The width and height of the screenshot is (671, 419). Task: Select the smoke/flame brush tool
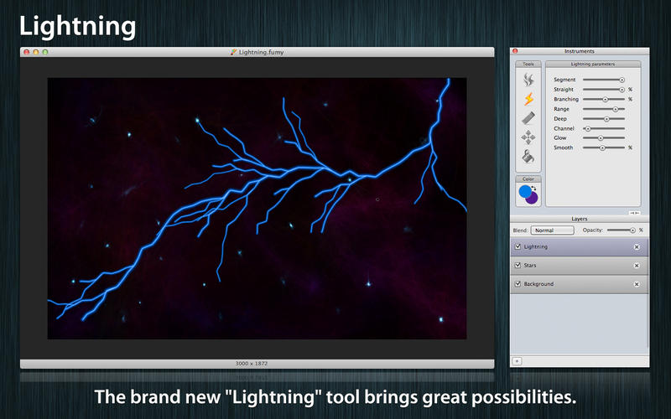[x=528, y=80]
